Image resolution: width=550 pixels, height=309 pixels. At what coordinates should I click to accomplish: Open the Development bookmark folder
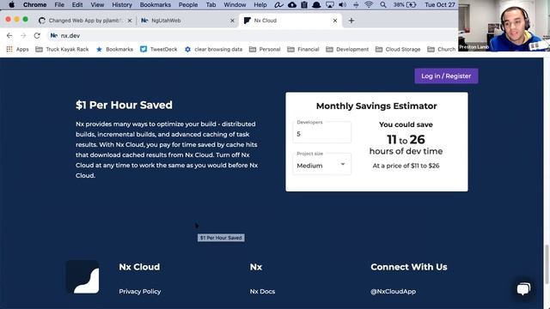[x=347, y=50]
